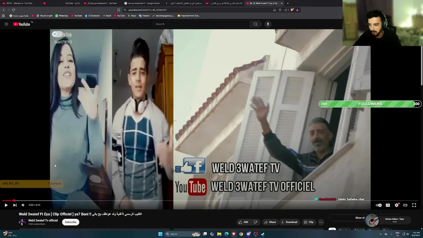Open Google Chrome from the taskbar
Viewport: 423px width, 238px height.
coord(241,234)
